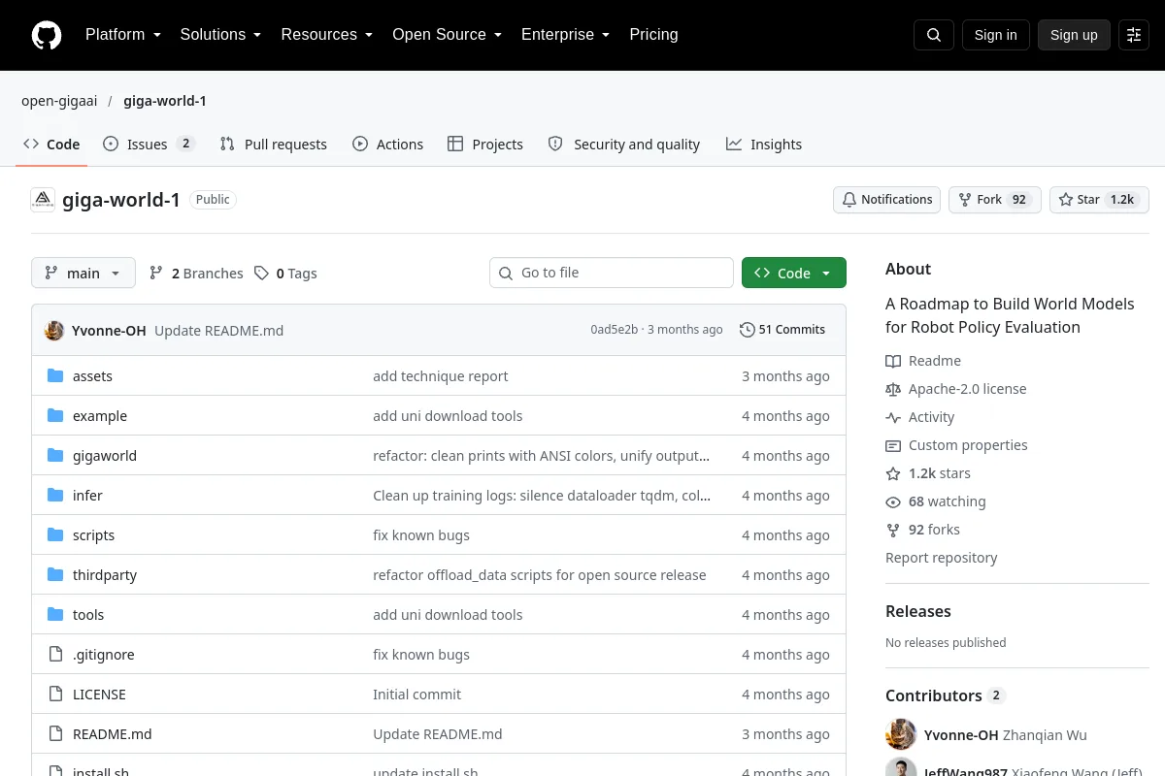Open the Pull requests tab
Screen dimensions: 1165x776
tap(274, 144)
